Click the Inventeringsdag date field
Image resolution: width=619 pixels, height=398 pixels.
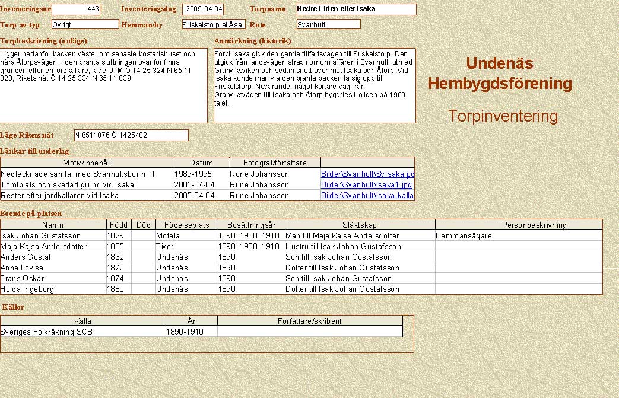203,9
